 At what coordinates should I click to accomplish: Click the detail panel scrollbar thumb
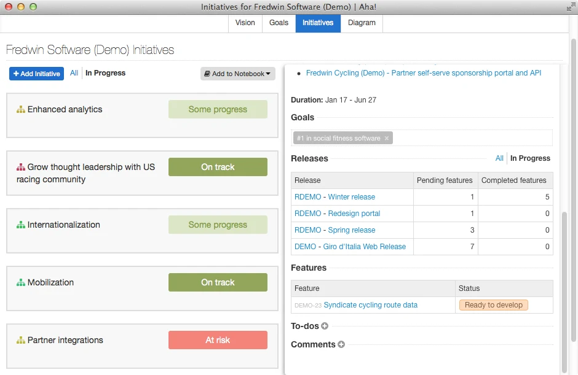point(564,293)
